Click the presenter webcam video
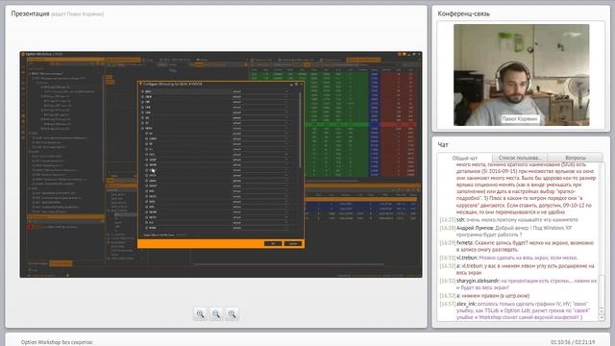The height and width of the screenshot is (346, 615). pos(521,75)
